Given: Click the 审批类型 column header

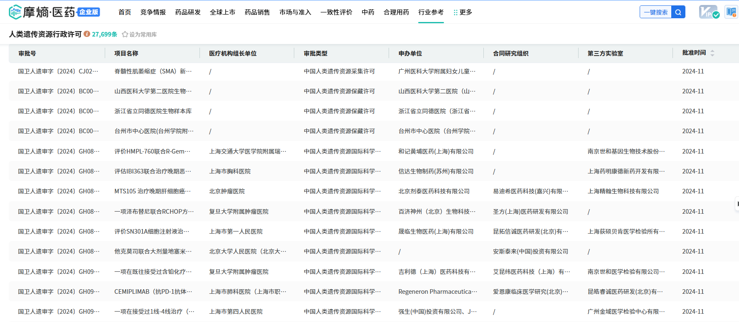Looking at the screenshot, I should click(315, 54).
